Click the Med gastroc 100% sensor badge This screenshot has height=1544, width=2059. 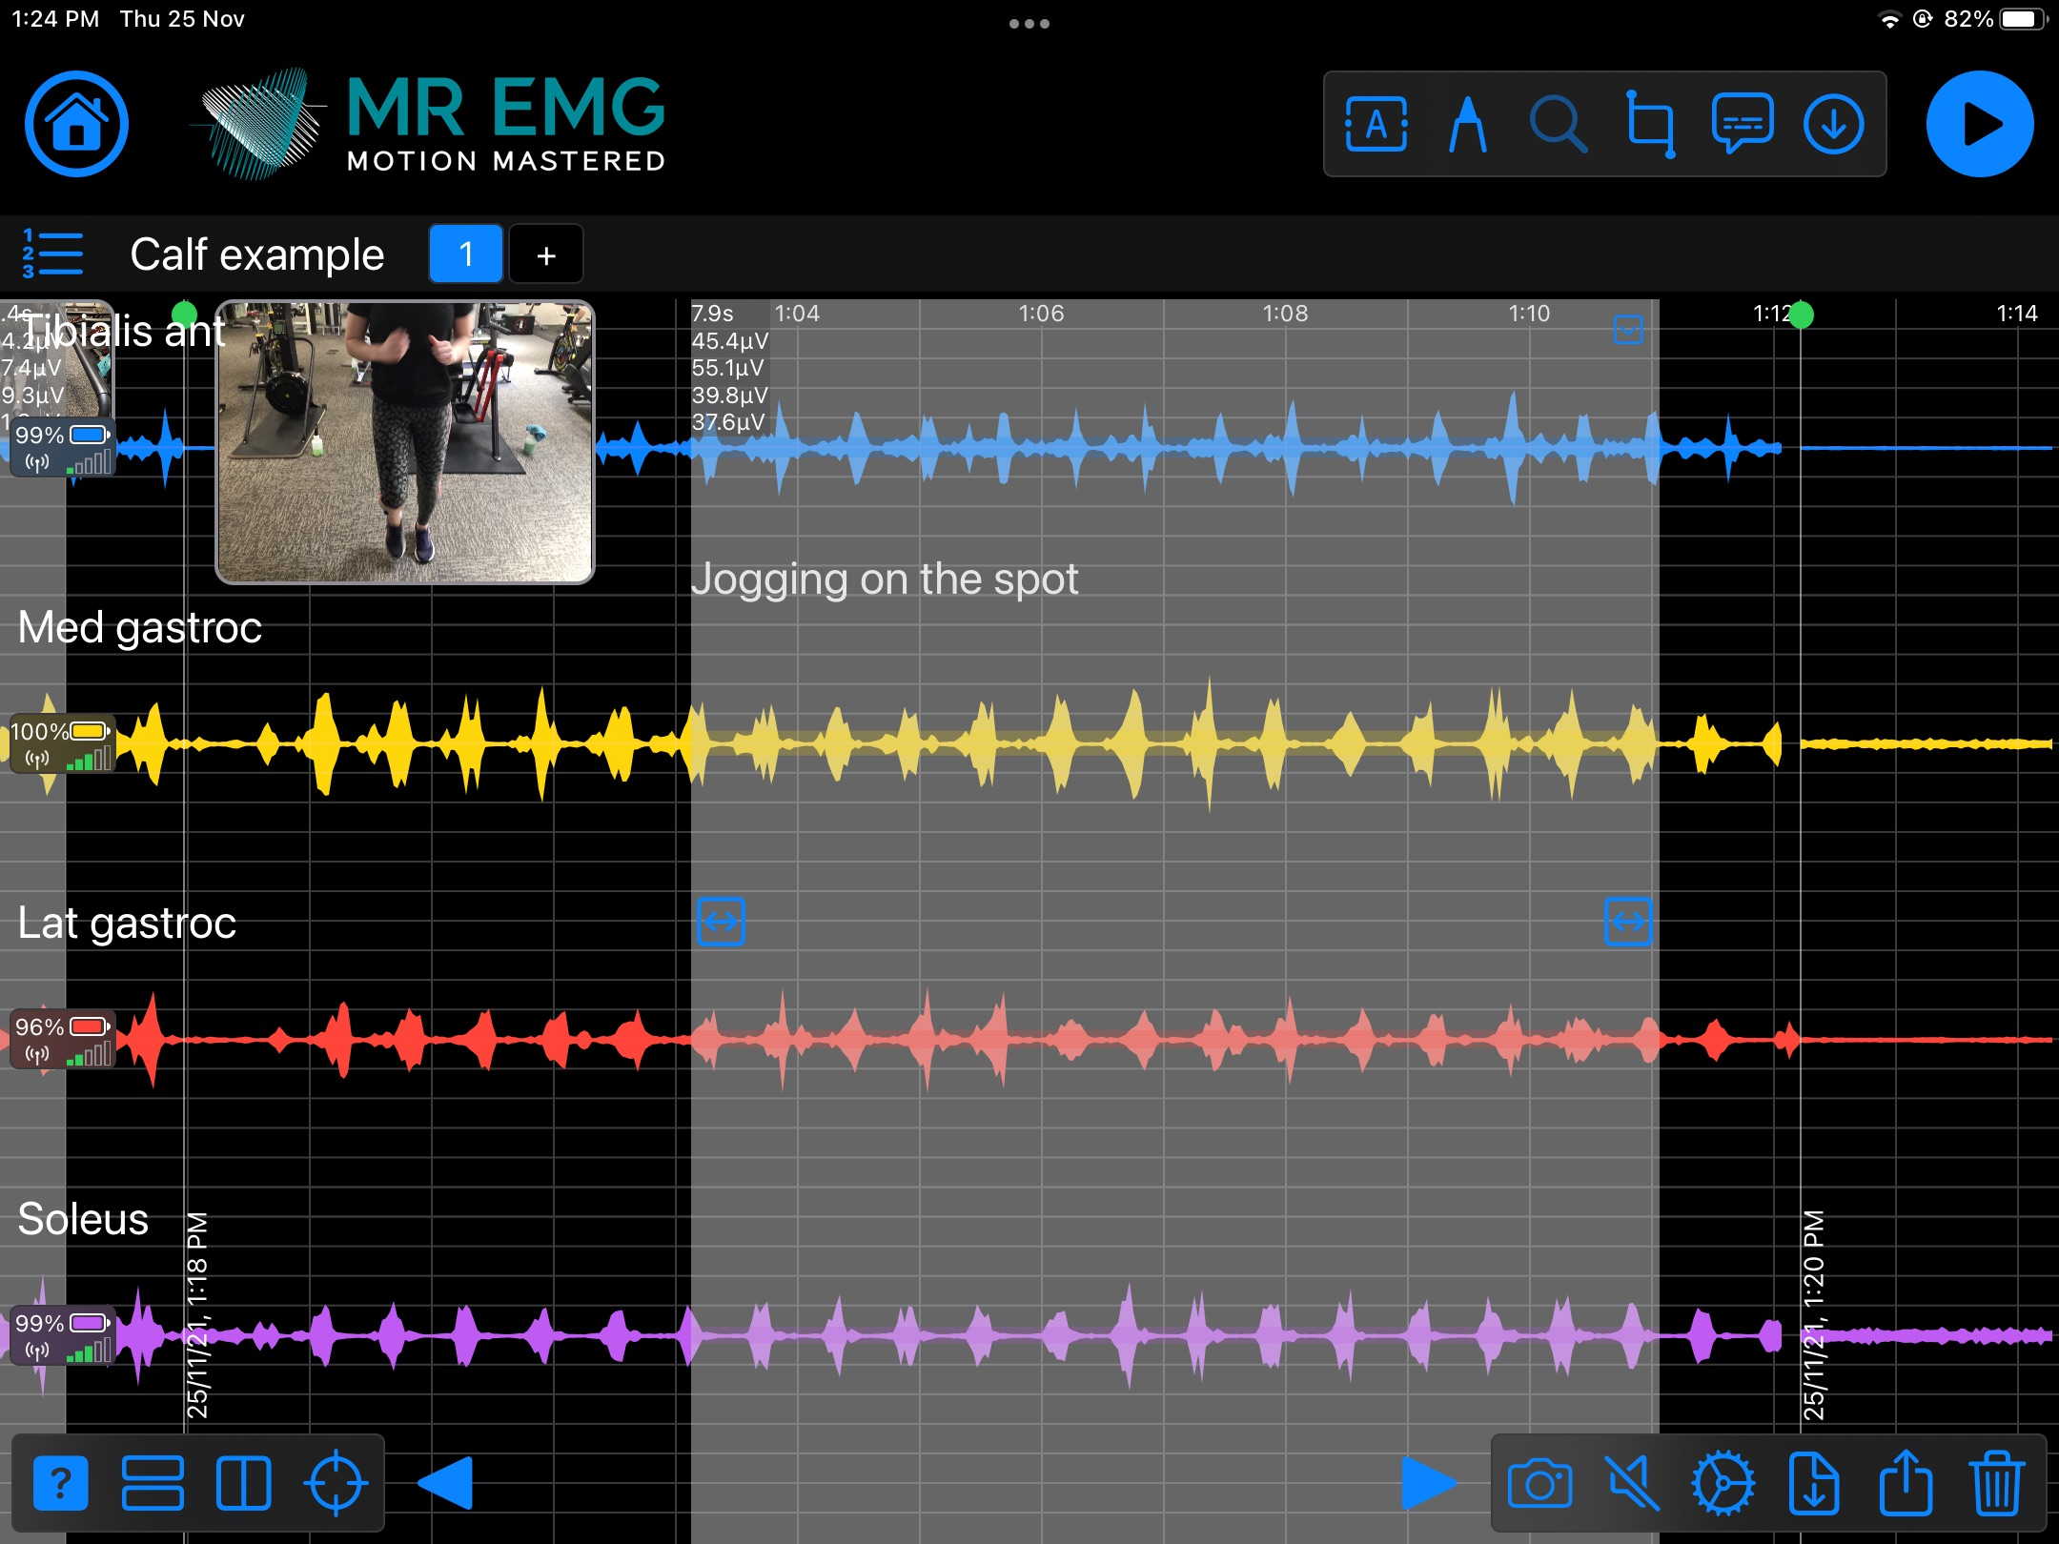coord(63,744)
